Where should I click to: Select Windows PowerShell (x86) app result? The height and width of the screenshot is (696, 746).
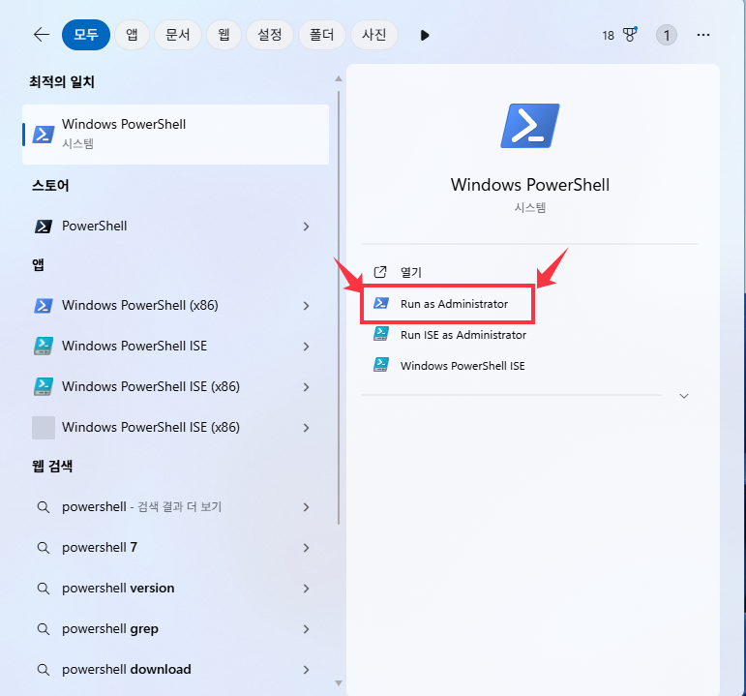pyautogui.click(x=175, y=305)
